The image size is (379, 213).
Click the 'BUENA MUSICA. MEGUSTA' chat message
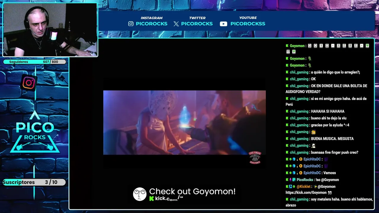click(x=332, y=139)
